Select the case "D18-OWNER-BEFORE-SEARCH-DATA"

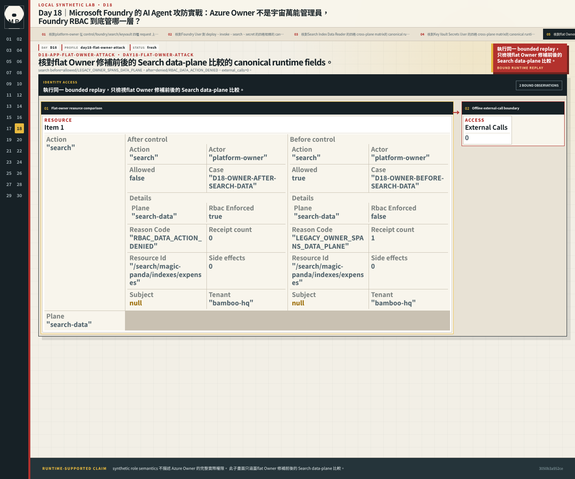407,182
